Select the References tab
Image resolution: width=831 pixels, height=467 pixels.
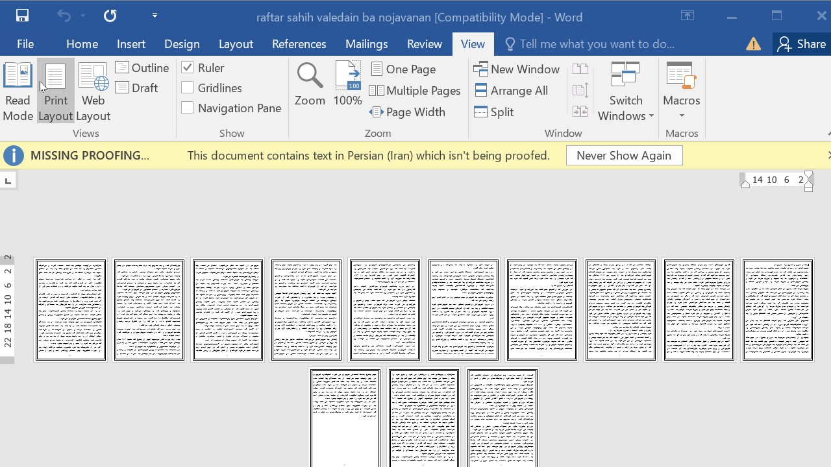pos(299,44)
